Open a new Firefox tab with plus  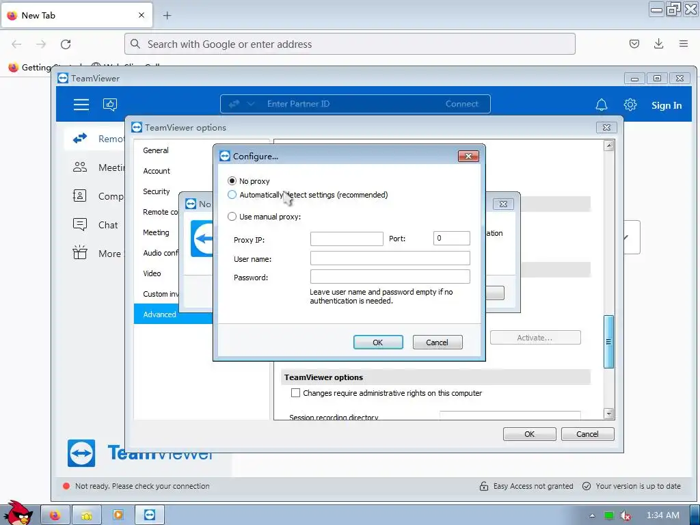point(167,16)
